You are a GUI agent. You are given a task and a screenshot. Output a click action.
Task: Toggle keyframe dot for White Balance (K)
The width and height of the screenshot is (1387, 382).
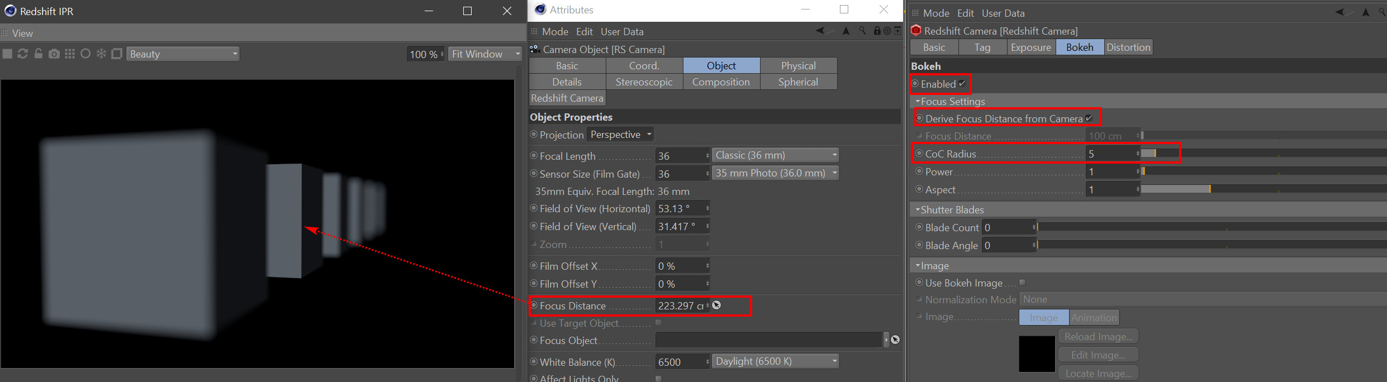click(x=534, y=362)
